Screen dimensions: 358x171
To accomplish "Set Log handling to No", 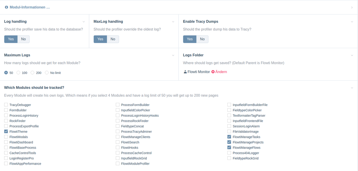I will (23, 39).
